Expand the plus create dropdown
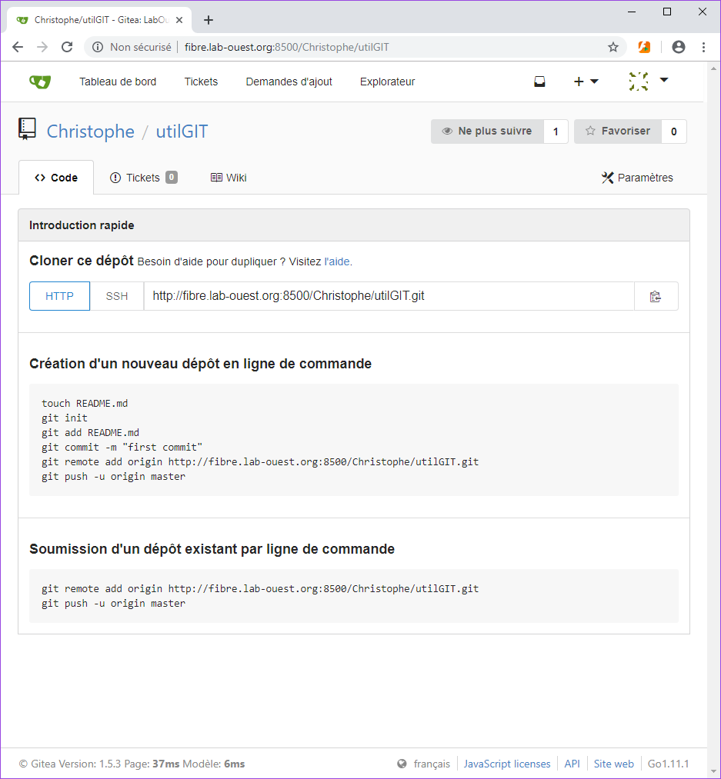The height and width of the screenshot is (779, 721). click(586, 82)
